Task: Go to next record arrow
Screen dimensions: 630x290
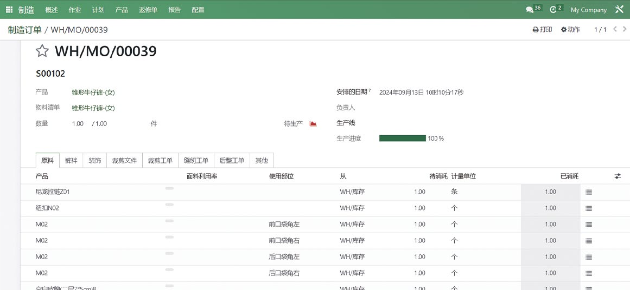Action: click(625, 29)
